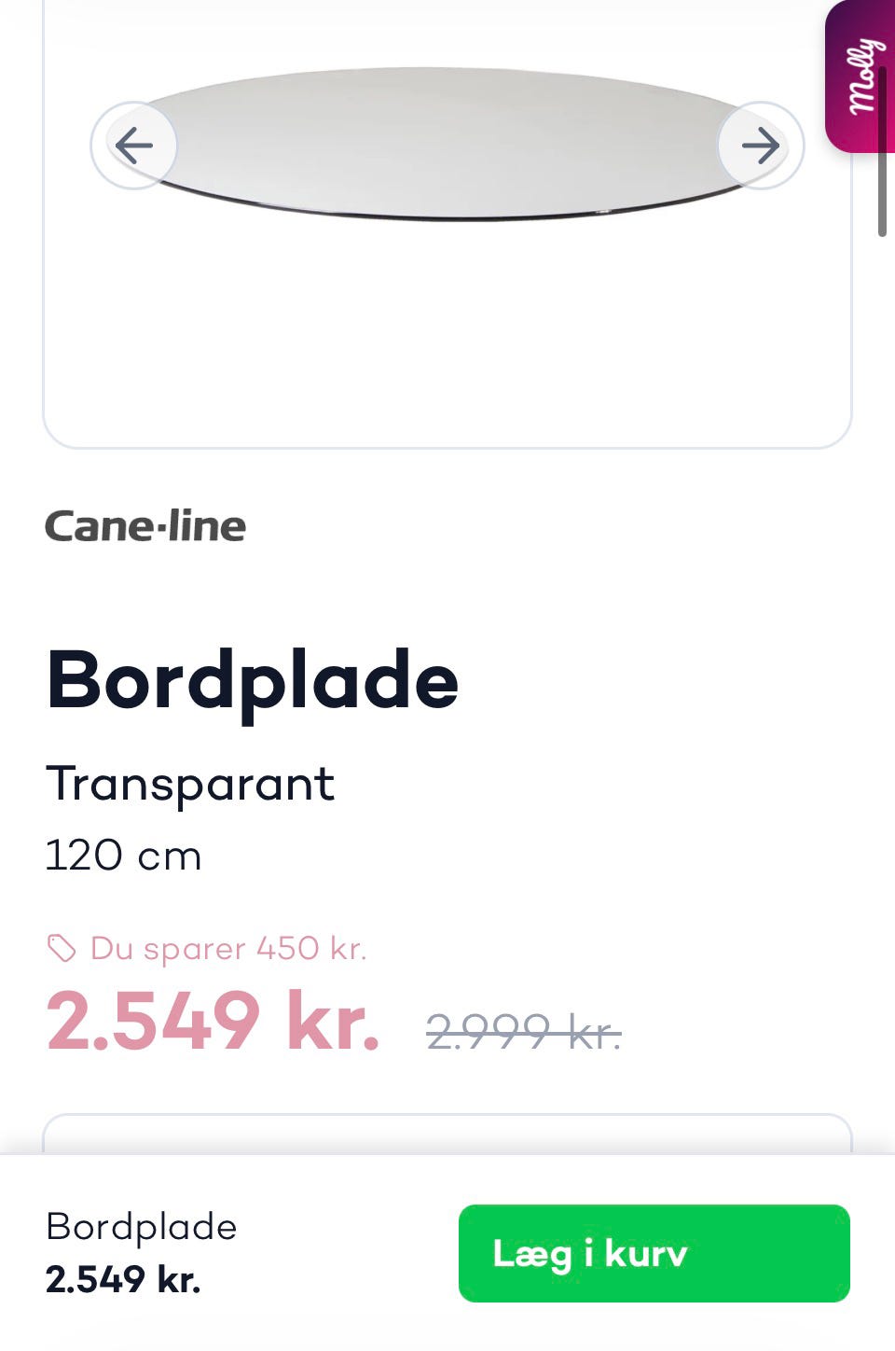Click the crossed-out 2.999 kr. price
The image size is (895, 1351).
click(x=523, y=1032)
